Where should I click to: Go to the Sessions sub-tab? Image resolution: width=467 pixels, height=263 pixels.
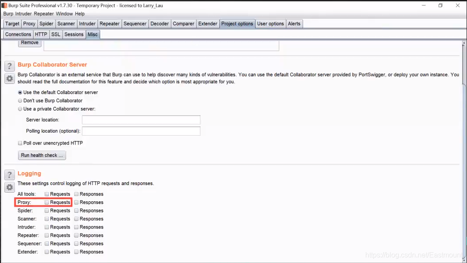tap(74, 34)
